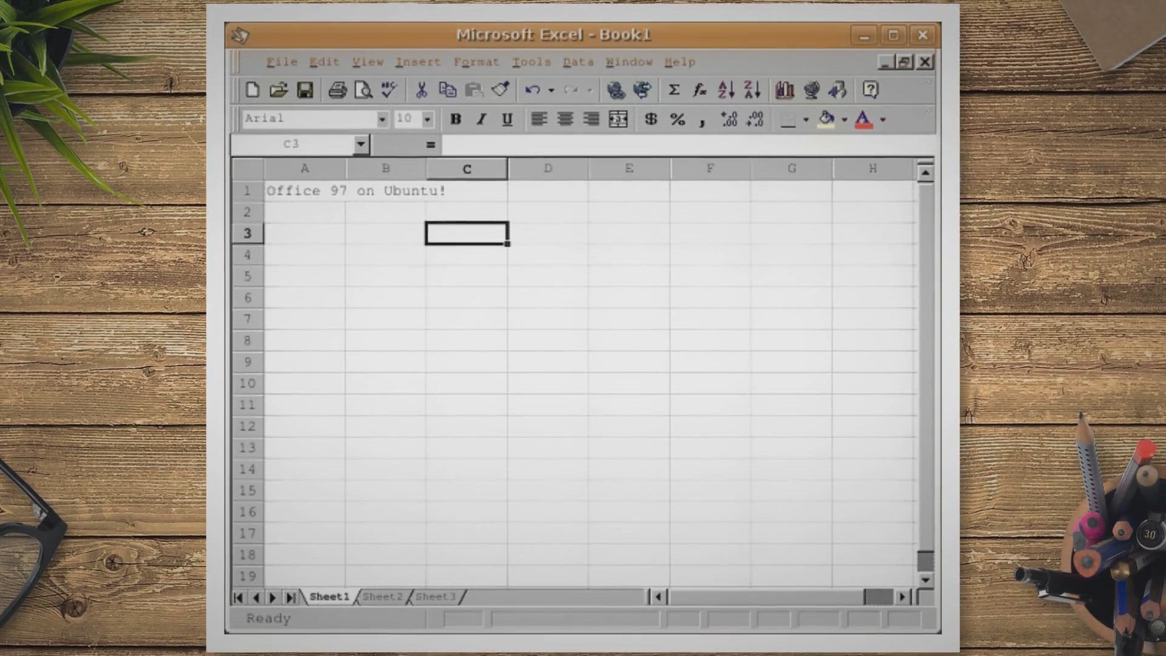Click the horizontal scrollbar right arrow
The image size is (1166, 656).
(902, 597)
